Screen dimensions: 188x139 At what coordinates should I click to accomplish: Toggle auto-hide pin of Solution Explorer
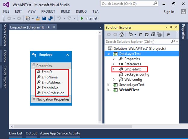pos(171,27)
